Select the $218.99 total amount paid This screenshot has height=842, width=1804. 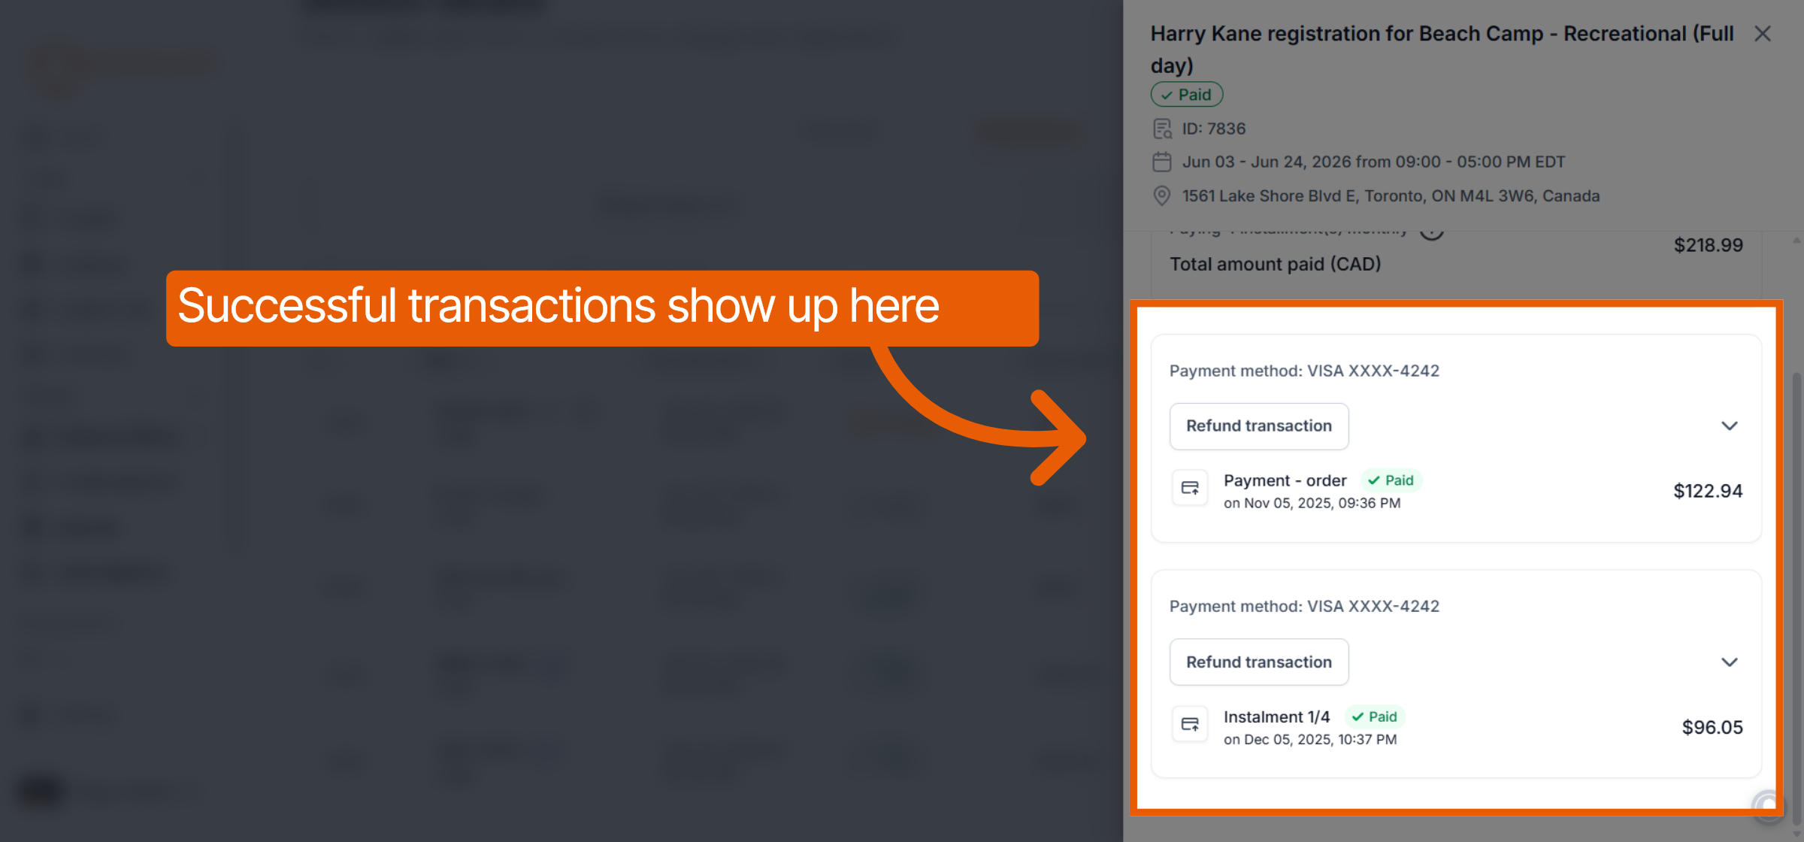[1708, 246]
